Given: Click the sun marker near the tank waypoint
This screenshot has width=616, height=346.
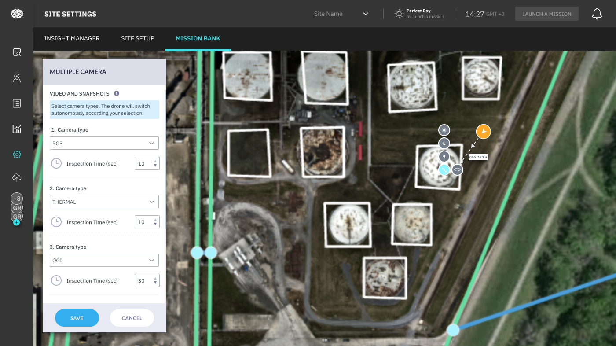Looking at the screenshot, I should click(444, 130).
